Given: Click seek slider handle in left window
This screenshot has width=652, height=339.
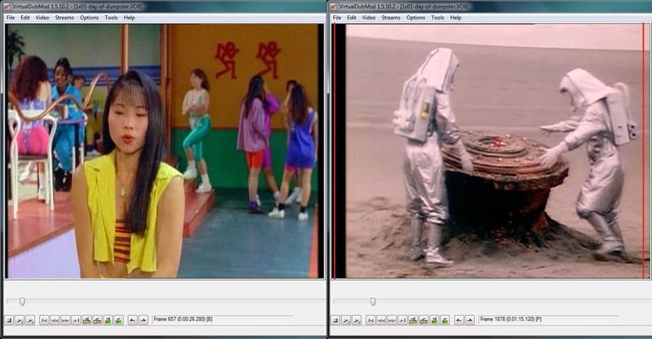Looking at the screenshot, I should [22, 302].
